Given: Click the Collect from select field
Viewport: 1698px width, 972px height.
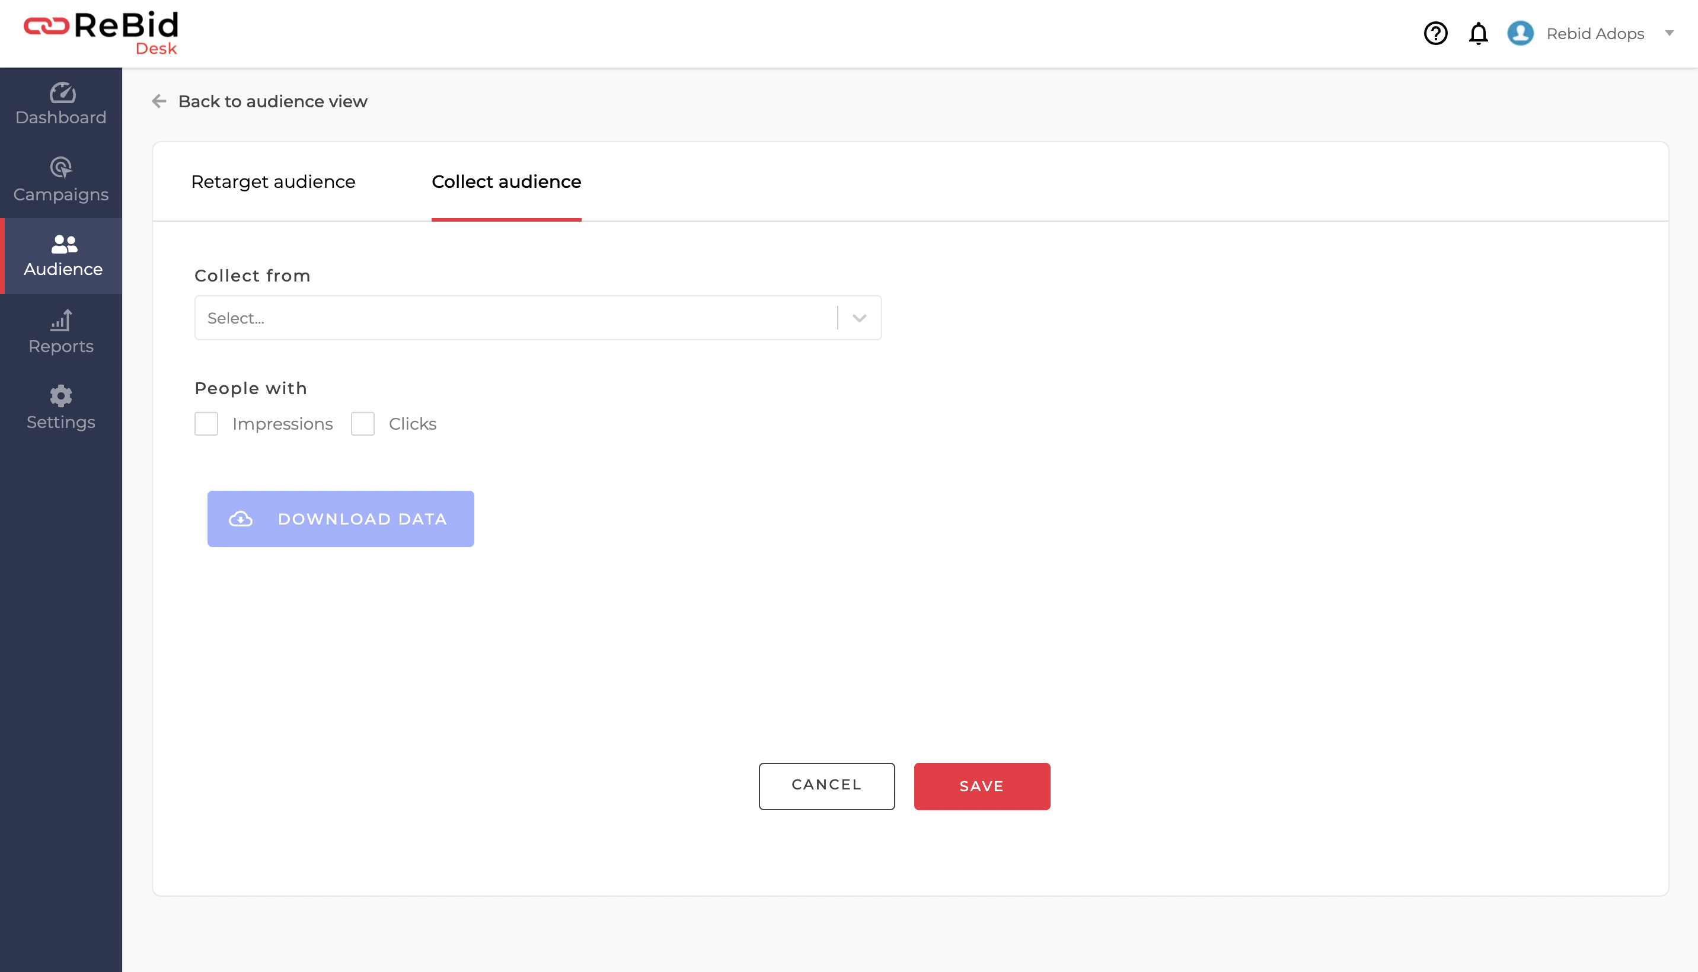Looking at the screenshot, I should 538,318.
